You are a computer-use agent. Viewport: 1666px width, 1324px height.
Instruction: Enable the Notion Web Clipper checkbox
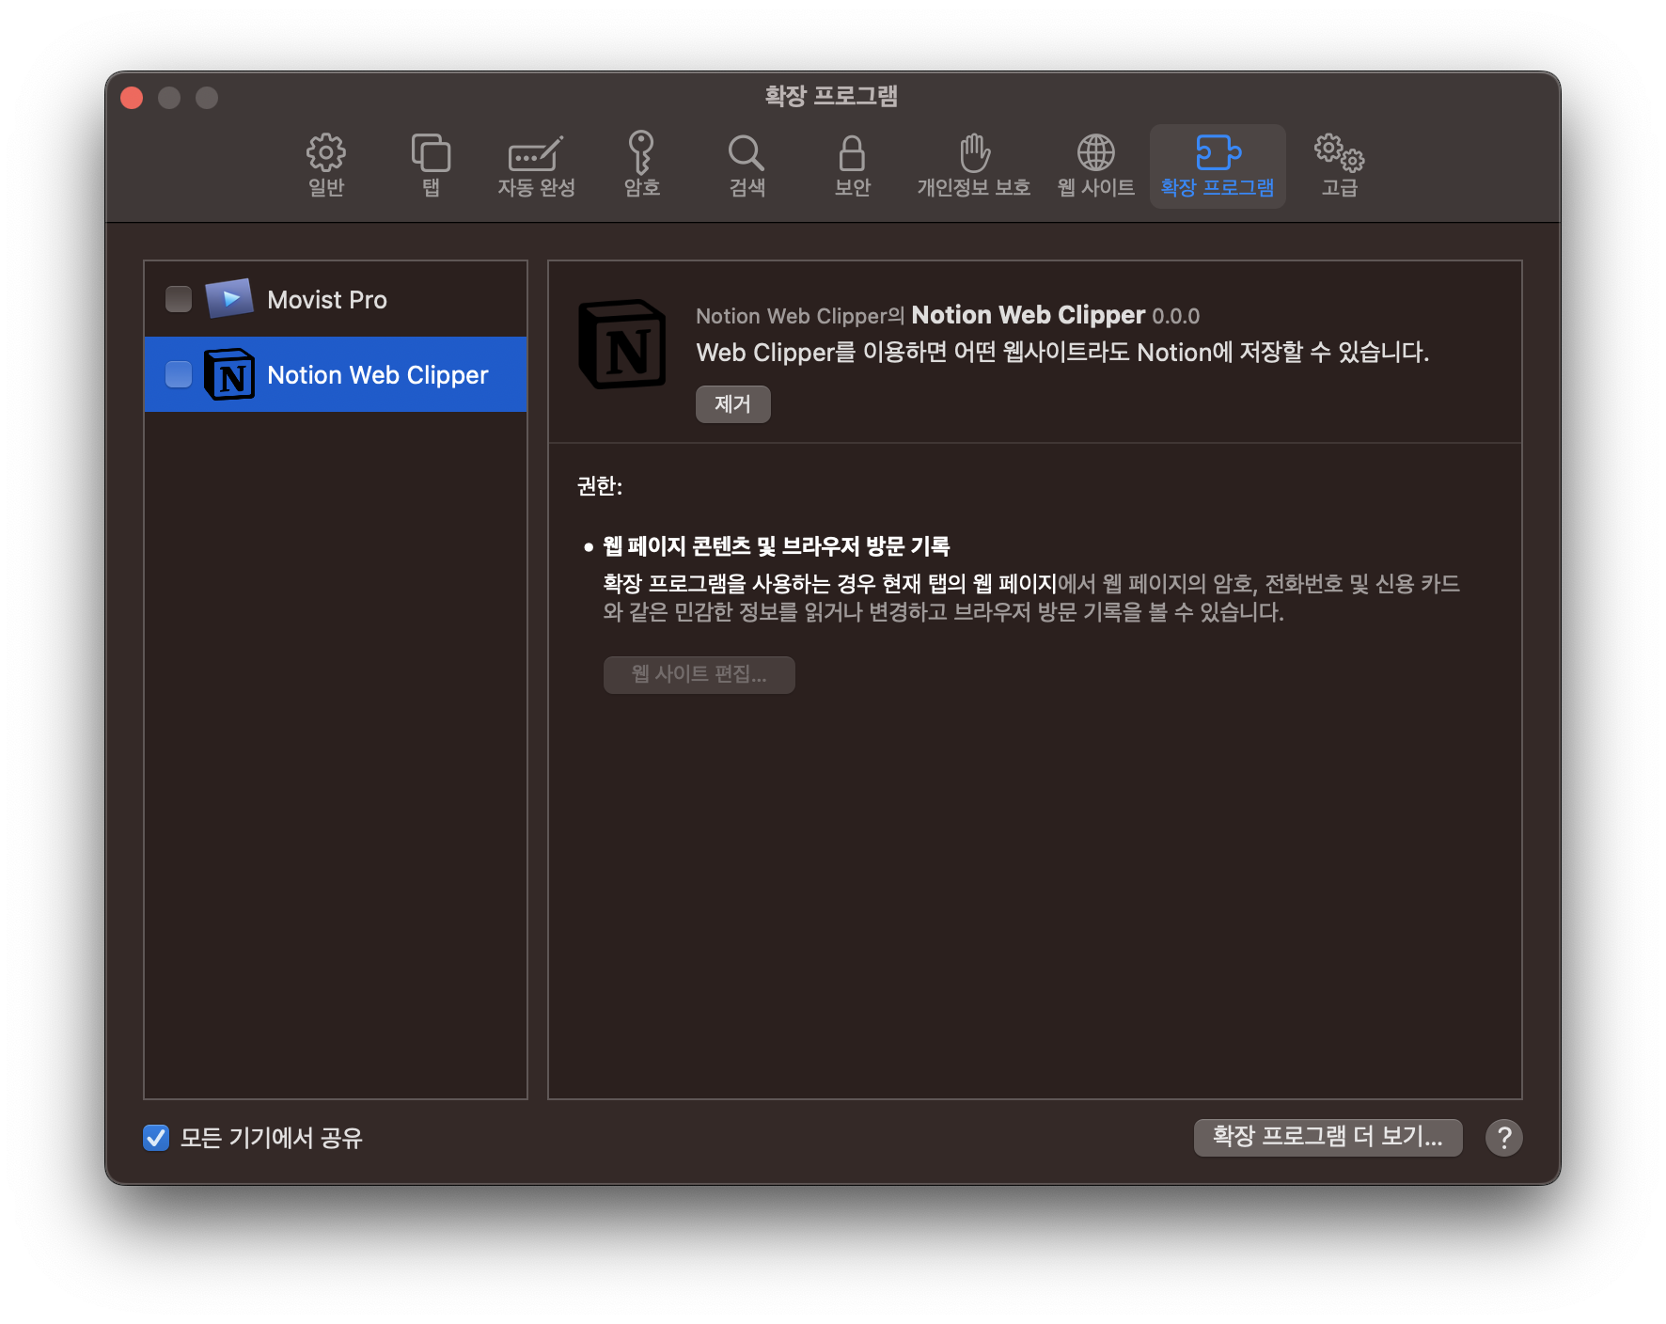click(x=179, y=374)
